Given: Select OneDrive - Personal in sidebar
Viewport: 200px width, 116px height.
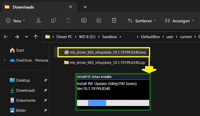Looking at the screenshot, I should 29,60.
